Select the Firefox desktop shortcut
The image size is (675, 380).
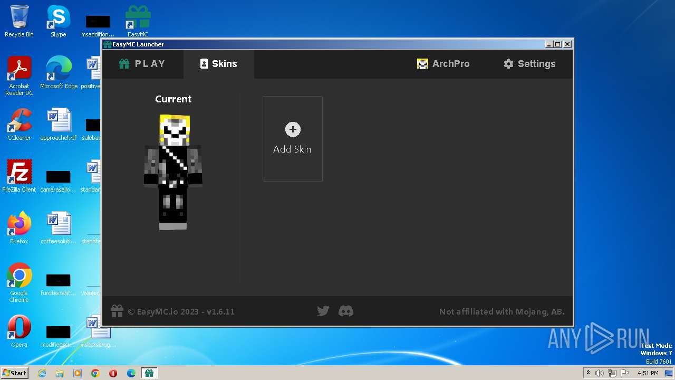coord(19,228)
